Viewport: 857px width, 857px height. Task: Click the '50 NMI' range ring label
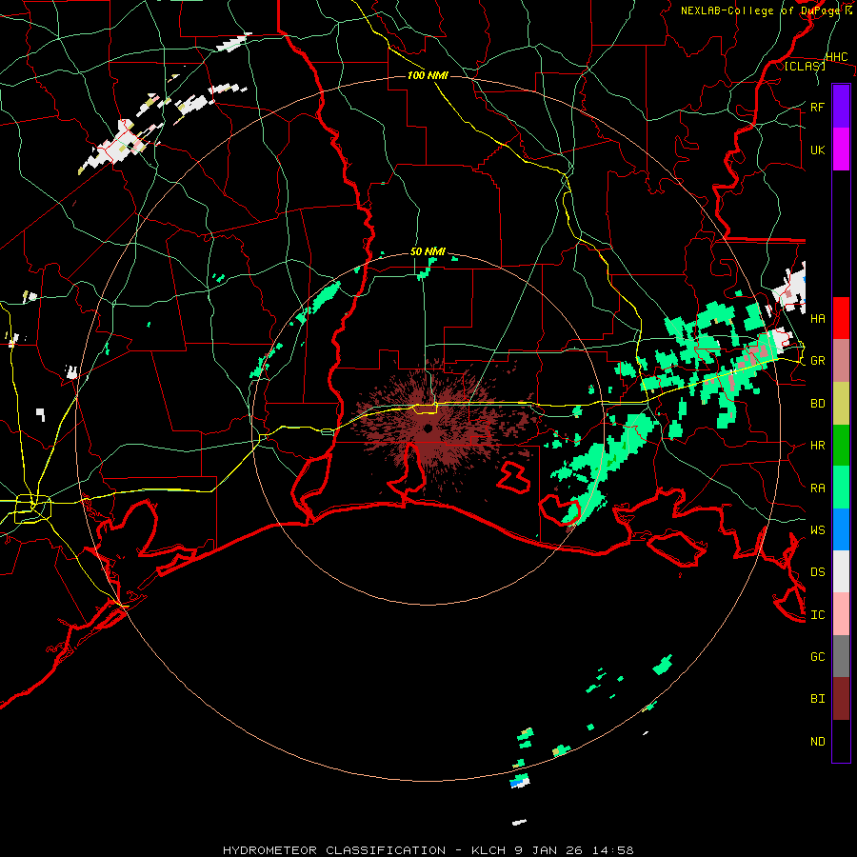[x=428, y=251]
